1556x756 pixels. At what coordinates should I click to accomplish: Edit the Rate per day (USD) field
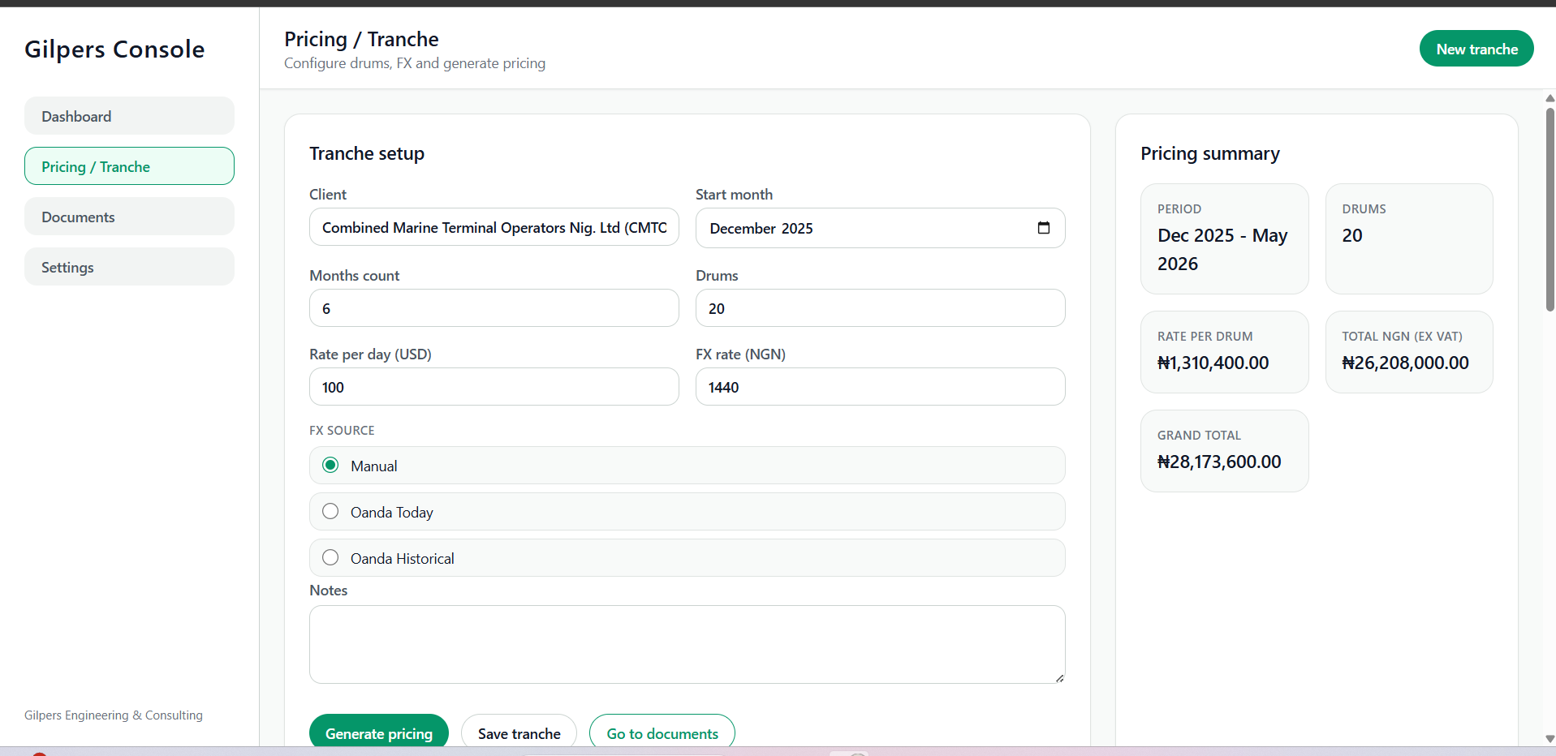[x=494, y=387]
